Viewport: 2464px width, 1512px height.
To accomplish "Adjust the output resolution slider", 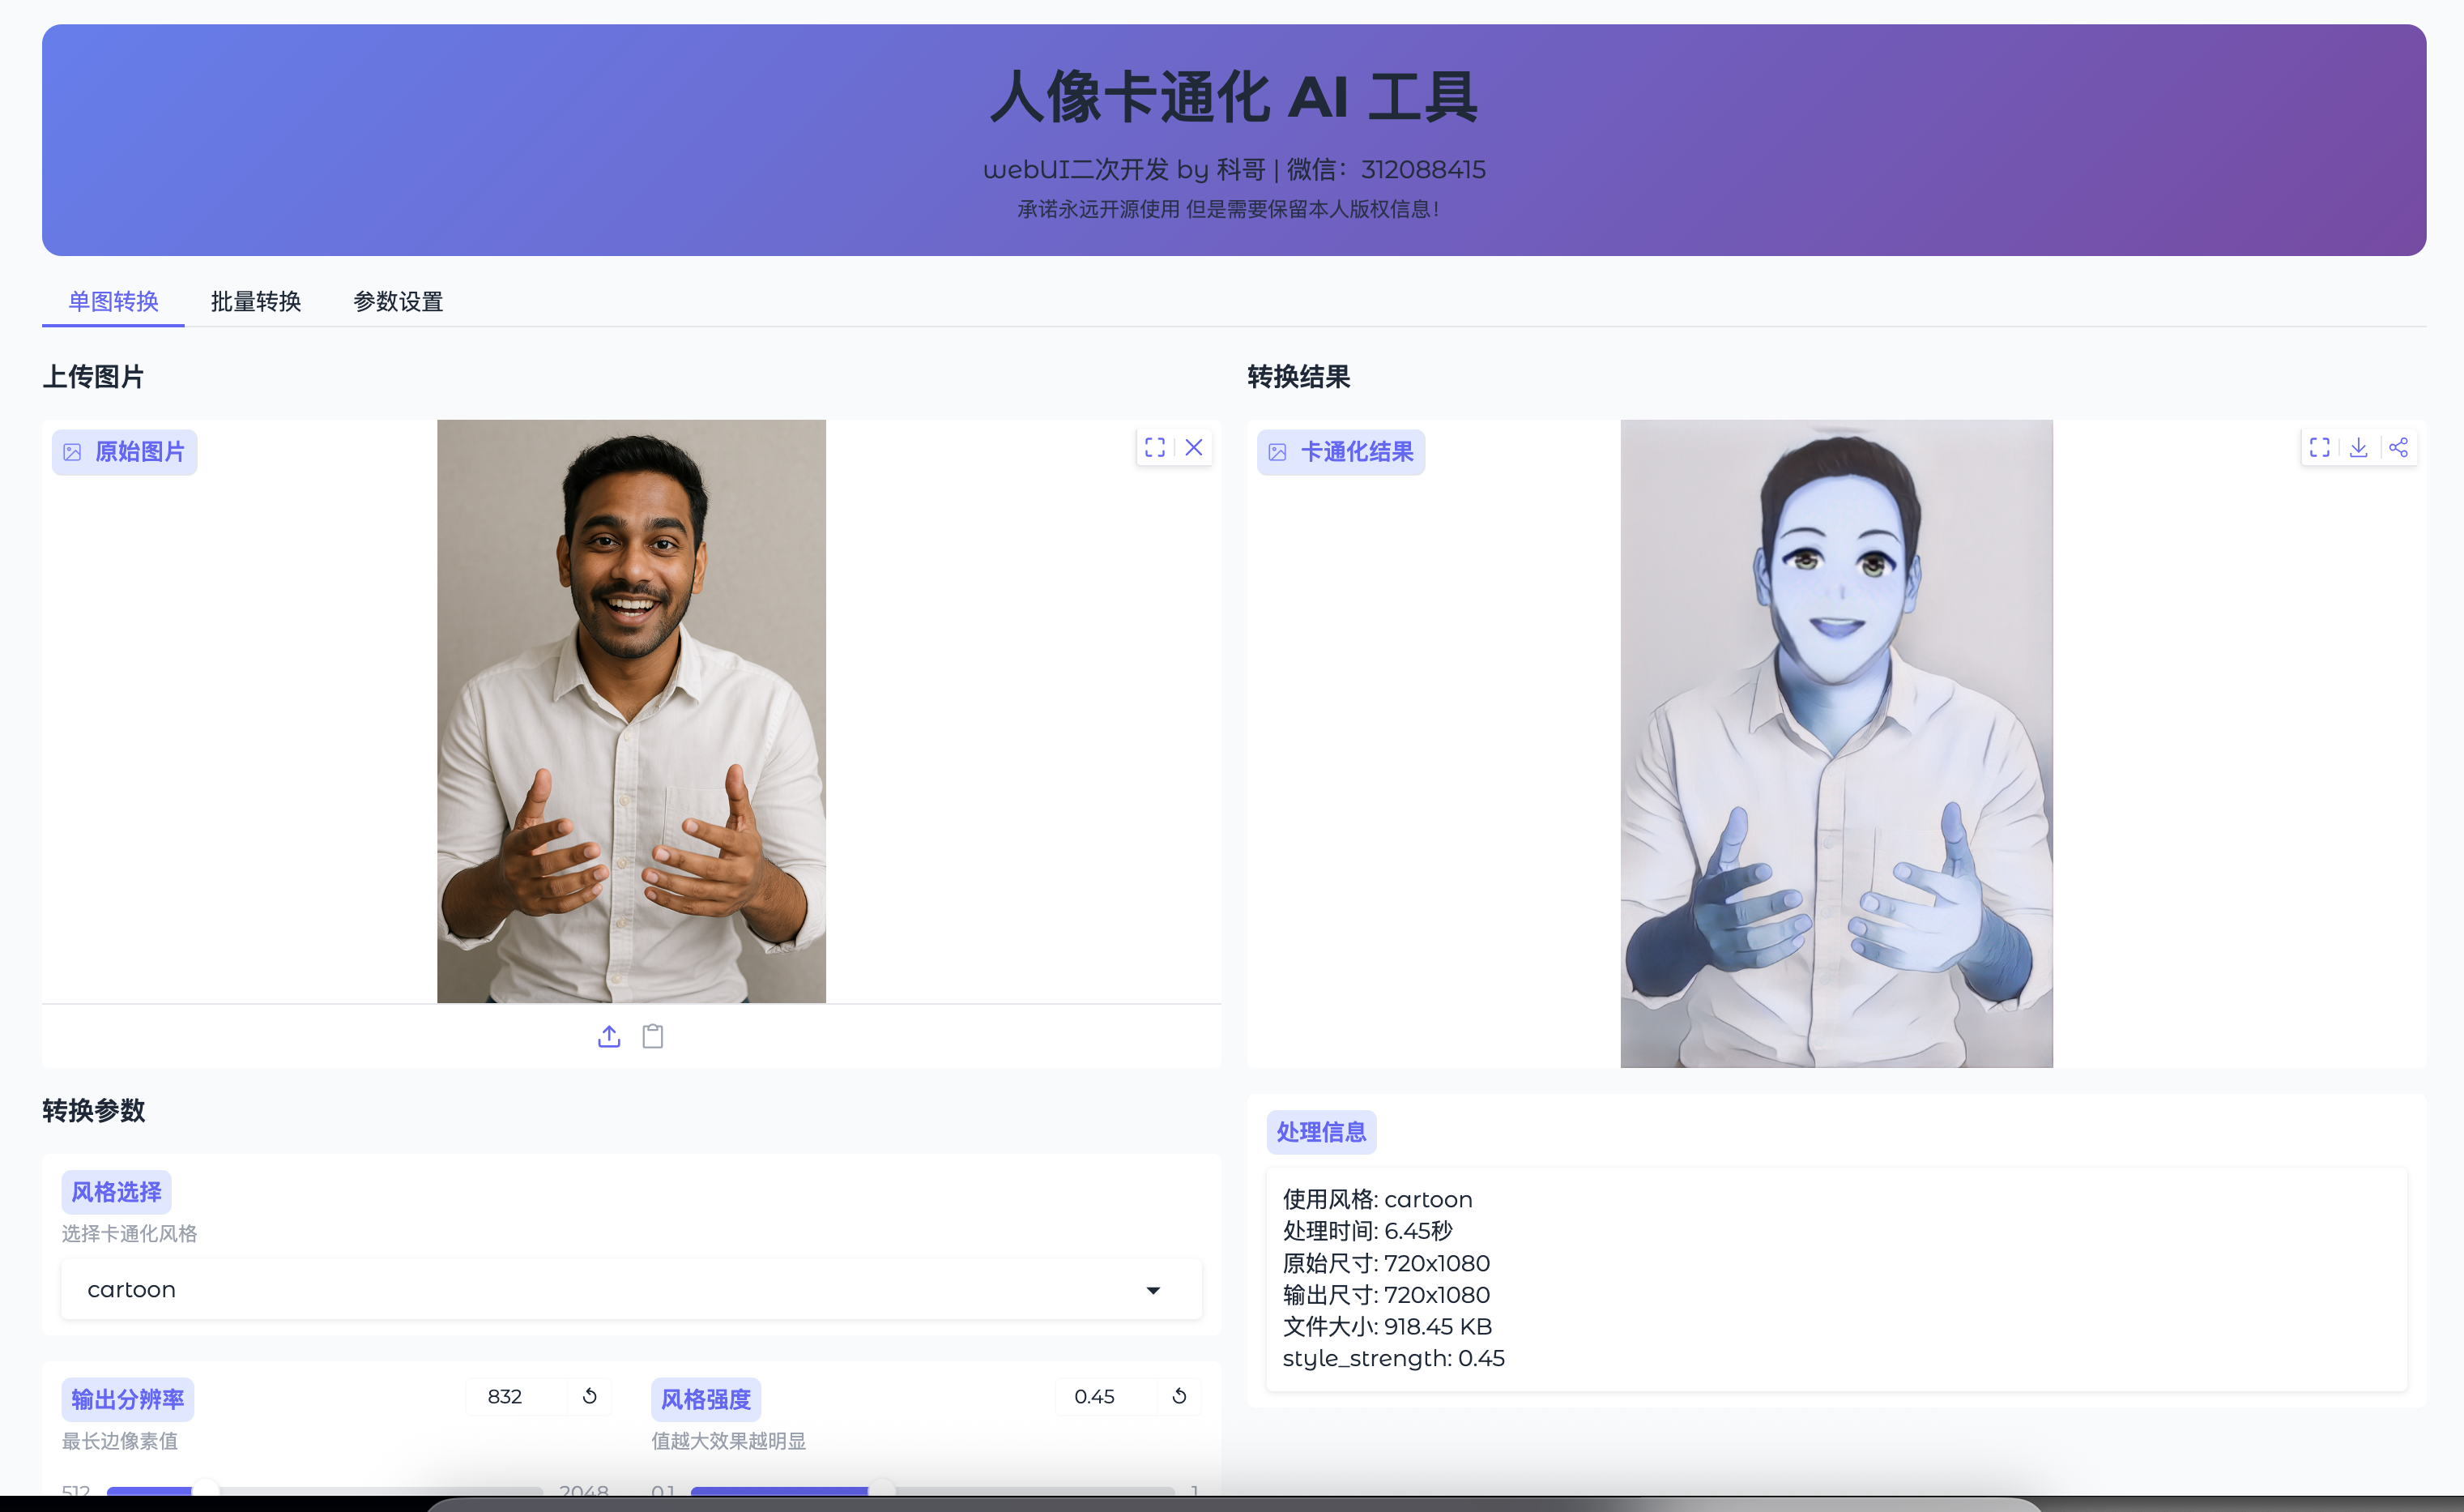I will click(x=205, y=1491).
